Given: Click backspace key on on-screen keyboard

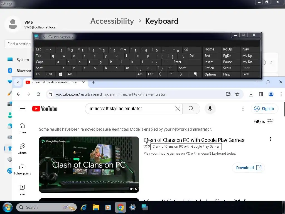Looking at the screenshot, I should point(186,49).
